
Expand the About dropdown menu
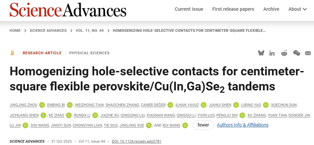pos(298,9)
